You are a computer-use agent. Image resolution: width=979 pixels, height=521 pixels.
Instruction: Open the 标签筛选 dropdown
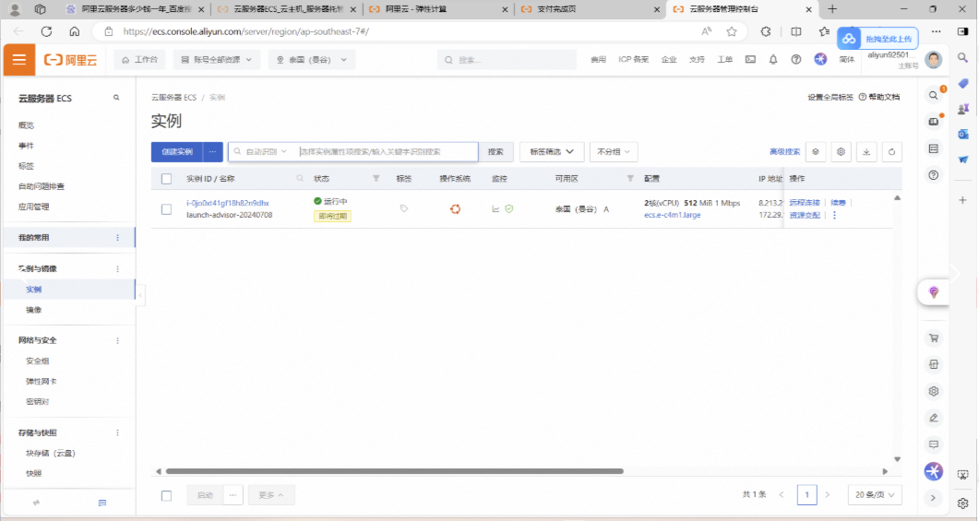552,152
